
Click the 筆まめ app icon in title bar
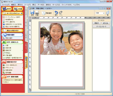pos(2,1)
